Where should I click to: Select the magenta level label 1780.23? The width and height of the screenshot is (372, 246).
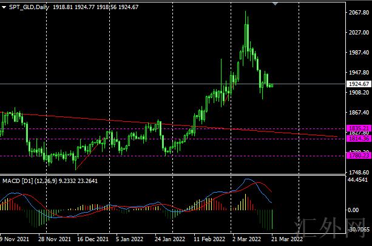point(359,155)
